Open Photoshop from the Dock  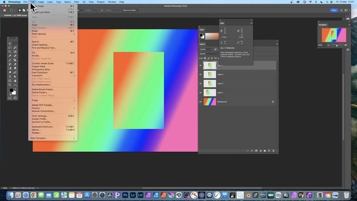(125, 195)
